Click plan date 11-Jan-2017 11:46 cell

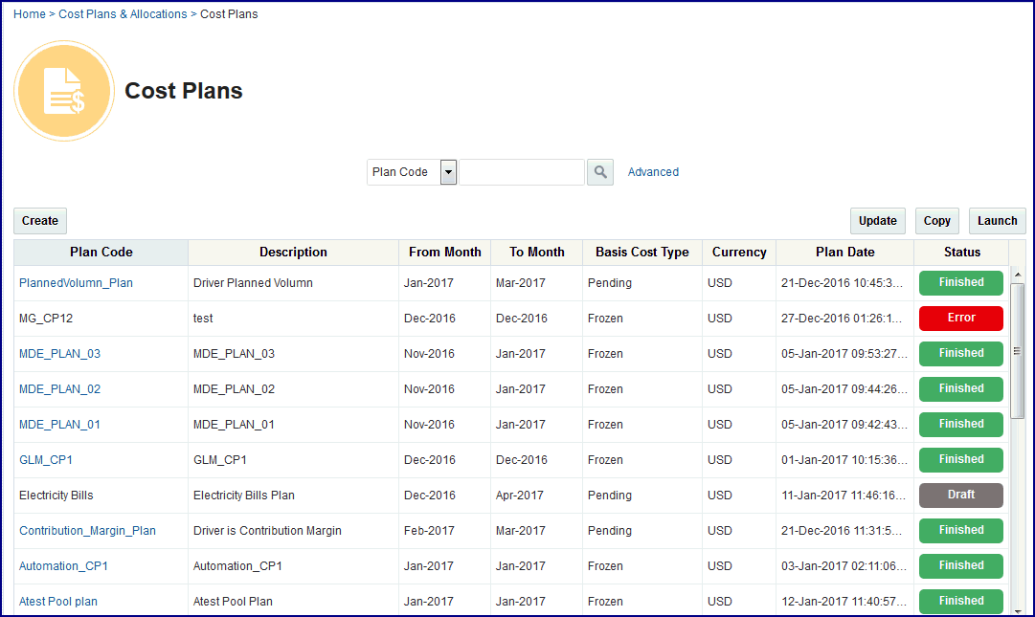[844, 496]
